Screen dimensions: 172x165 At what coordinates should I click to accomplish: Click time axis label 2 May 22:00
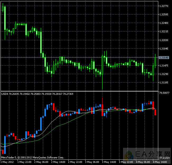pyautogui.click(x=75, y=162)
